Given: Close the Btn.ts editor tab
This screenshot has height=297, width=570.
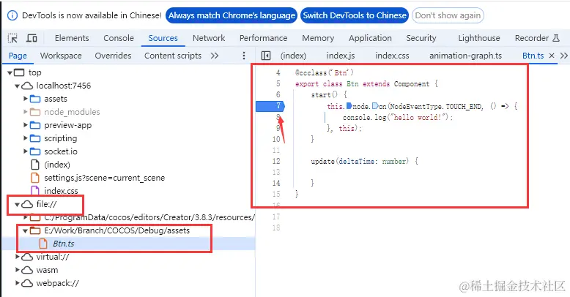Looking at the screenshot, I should click(552, 56).
